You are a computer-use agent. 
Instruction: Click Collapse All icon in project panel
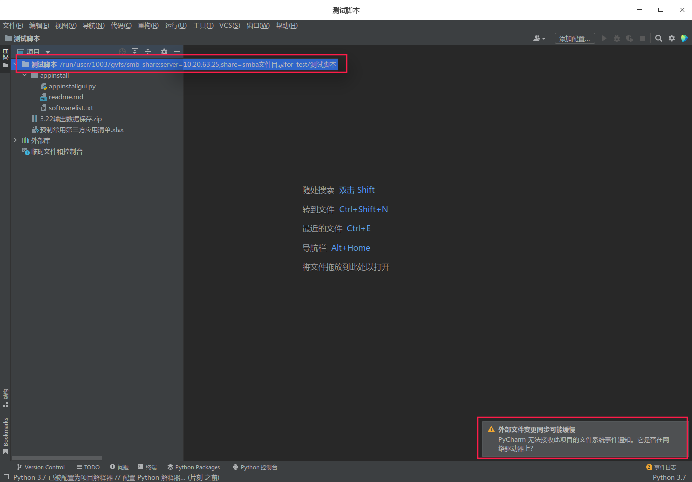[x=147, y=51]
